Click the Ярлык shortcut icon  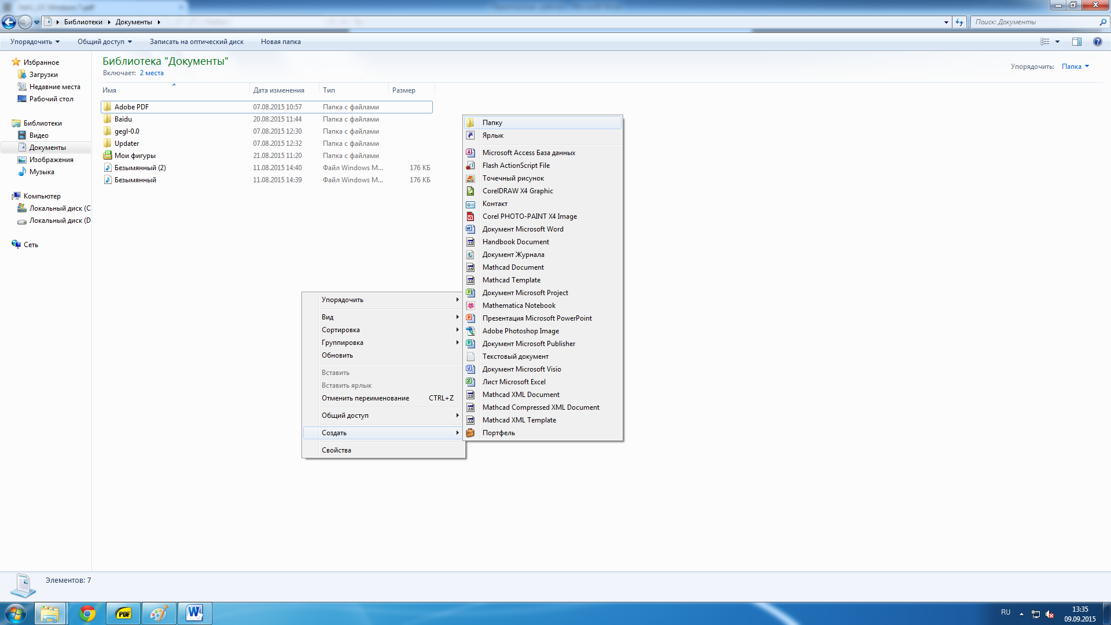point(470,135)
